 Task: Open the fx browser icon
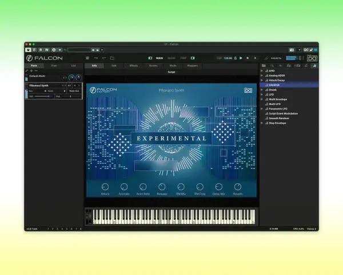click(x=289, y=65)
